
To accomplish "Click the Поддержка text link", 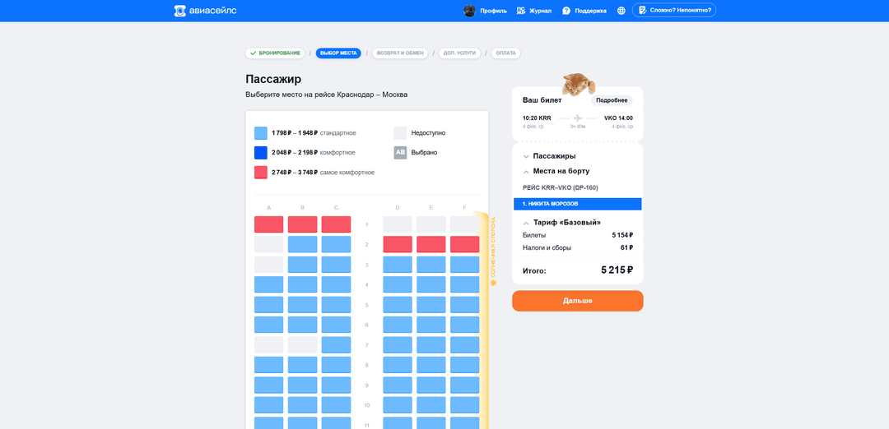I will [x=590, y=11].
